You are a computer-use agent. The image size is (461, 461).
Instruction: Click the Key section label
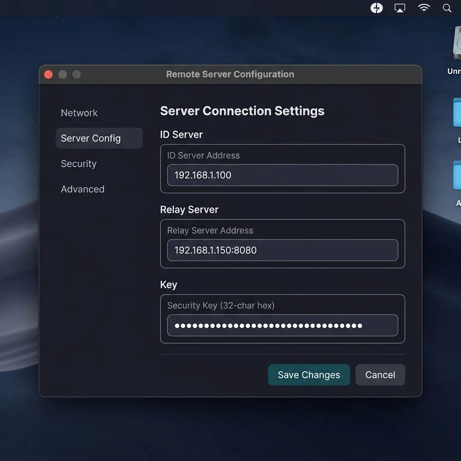168,285
